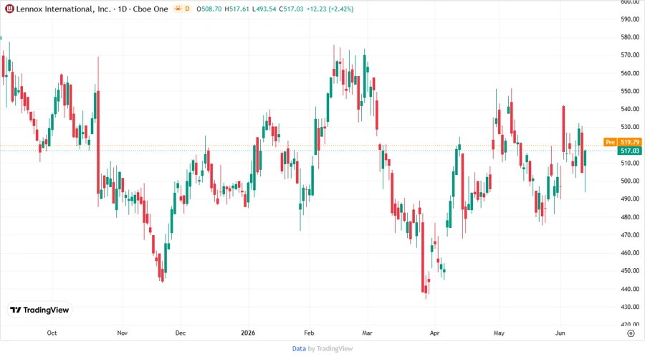Click the +12.23 (+2.42%) change value

pos(330,9)
